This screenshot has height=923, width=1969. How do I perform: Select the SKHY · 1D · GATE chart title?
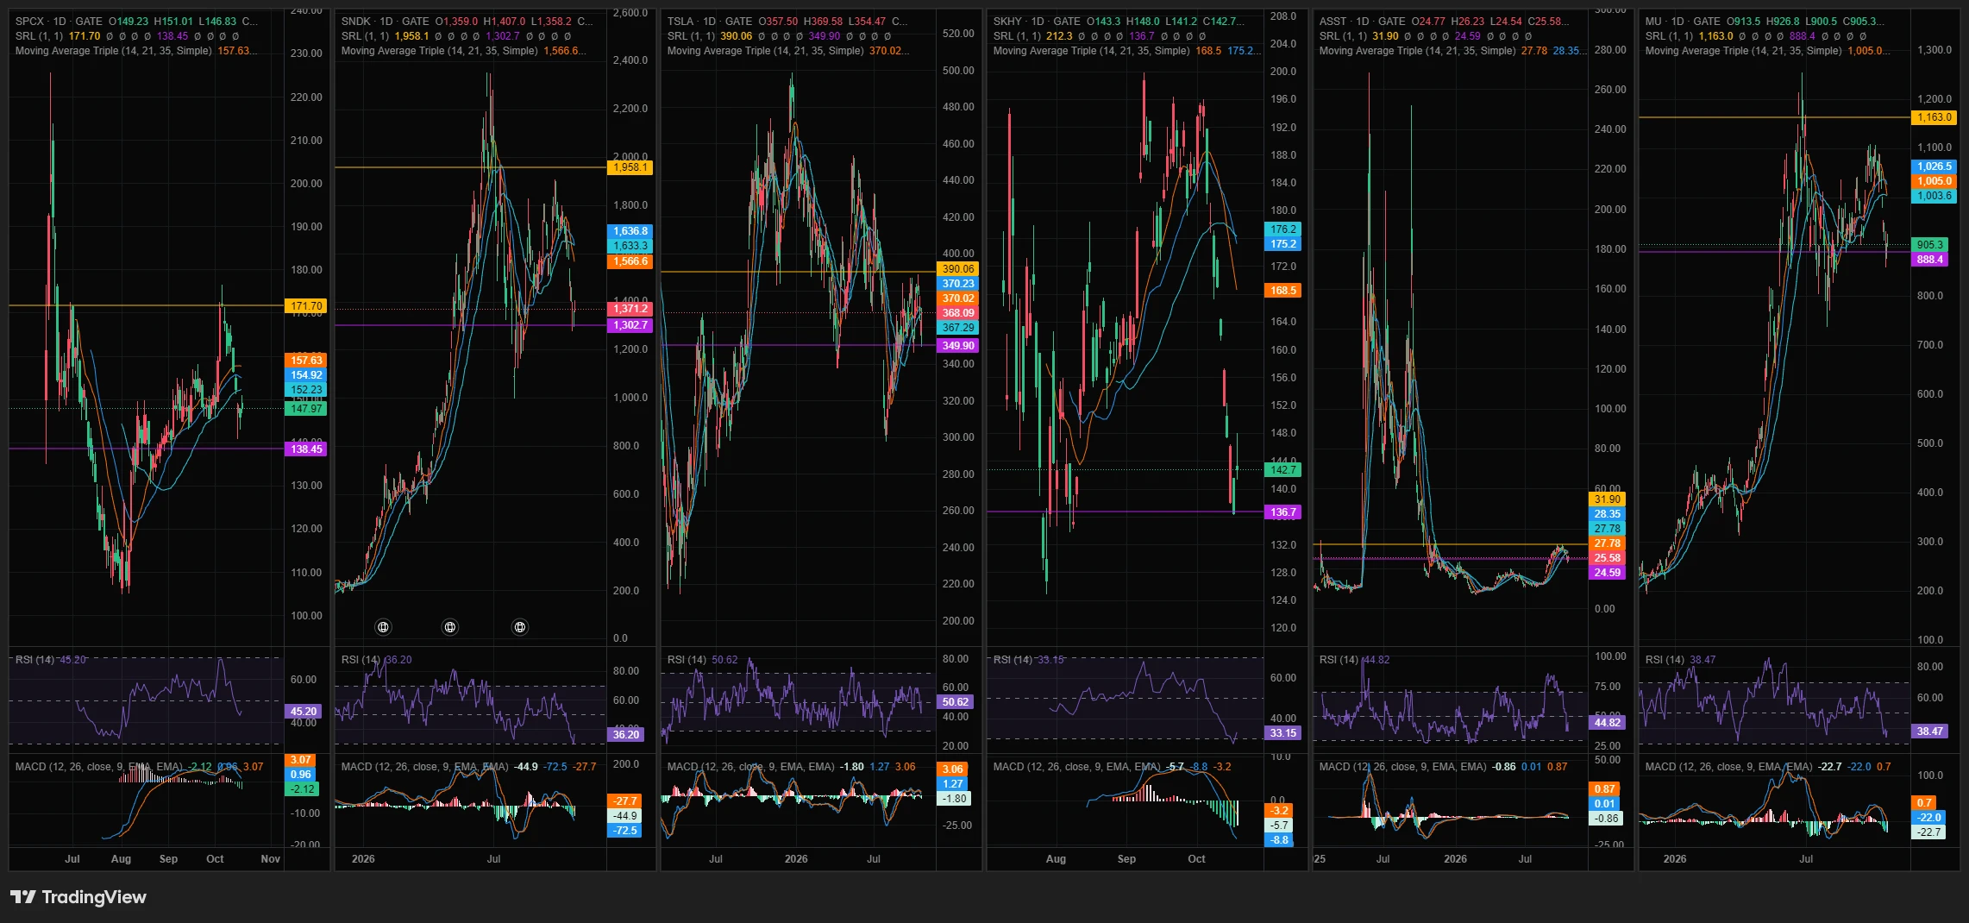[1037, 22]
